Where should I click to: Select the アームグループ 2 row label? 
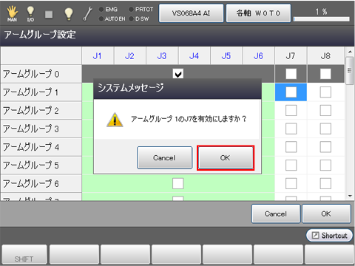(x=41, y=110)
